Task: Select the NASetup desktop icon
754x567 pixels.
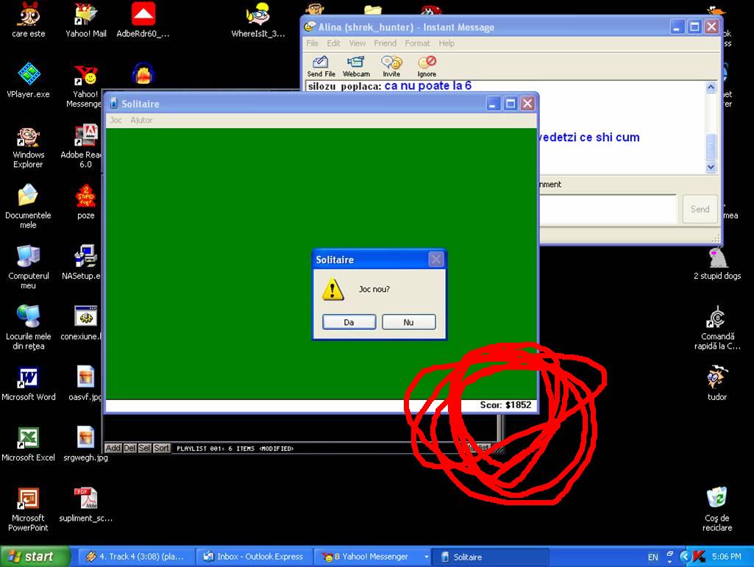Action: (x=82, y=263)
